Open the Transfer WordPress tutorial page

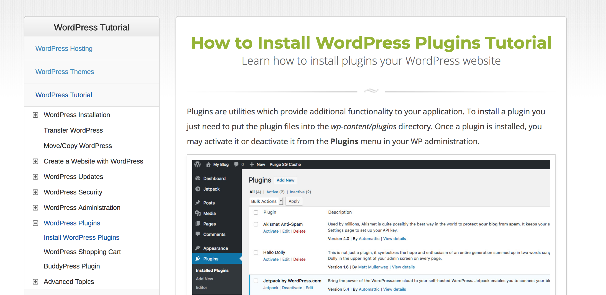point(73,130)
